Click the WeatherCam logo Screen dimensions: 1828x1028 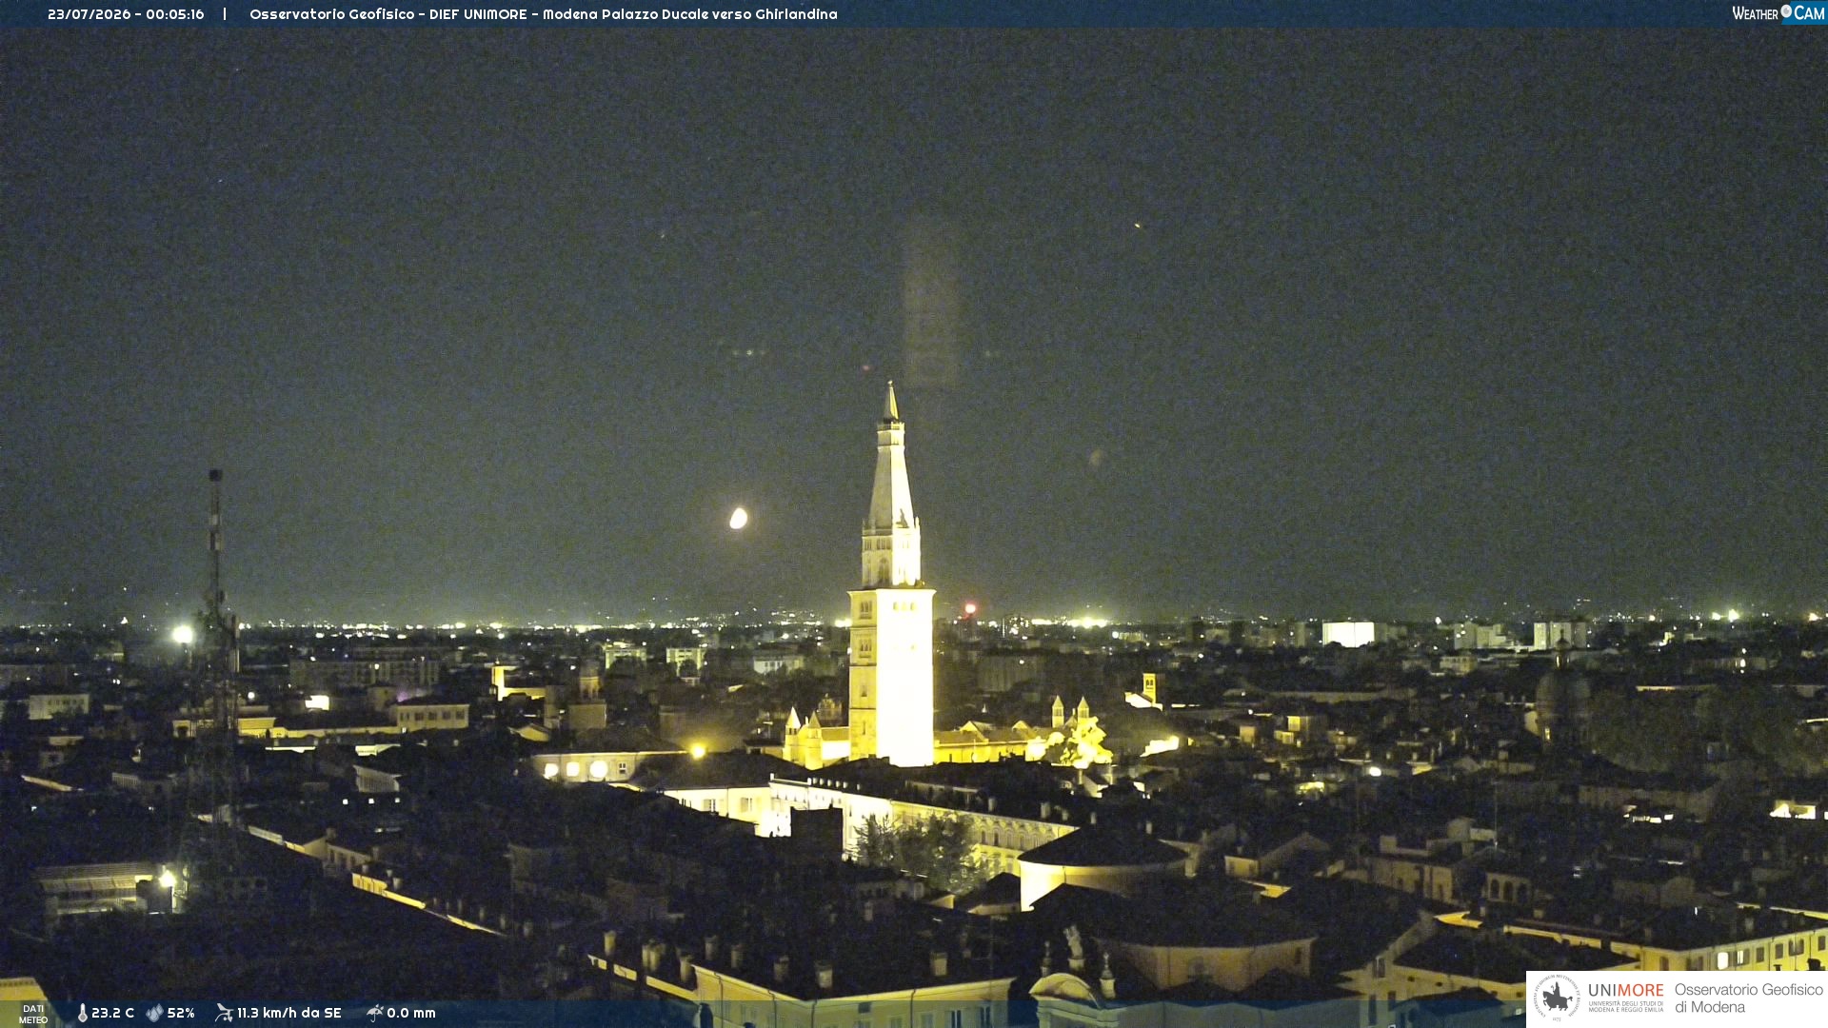1778,13
